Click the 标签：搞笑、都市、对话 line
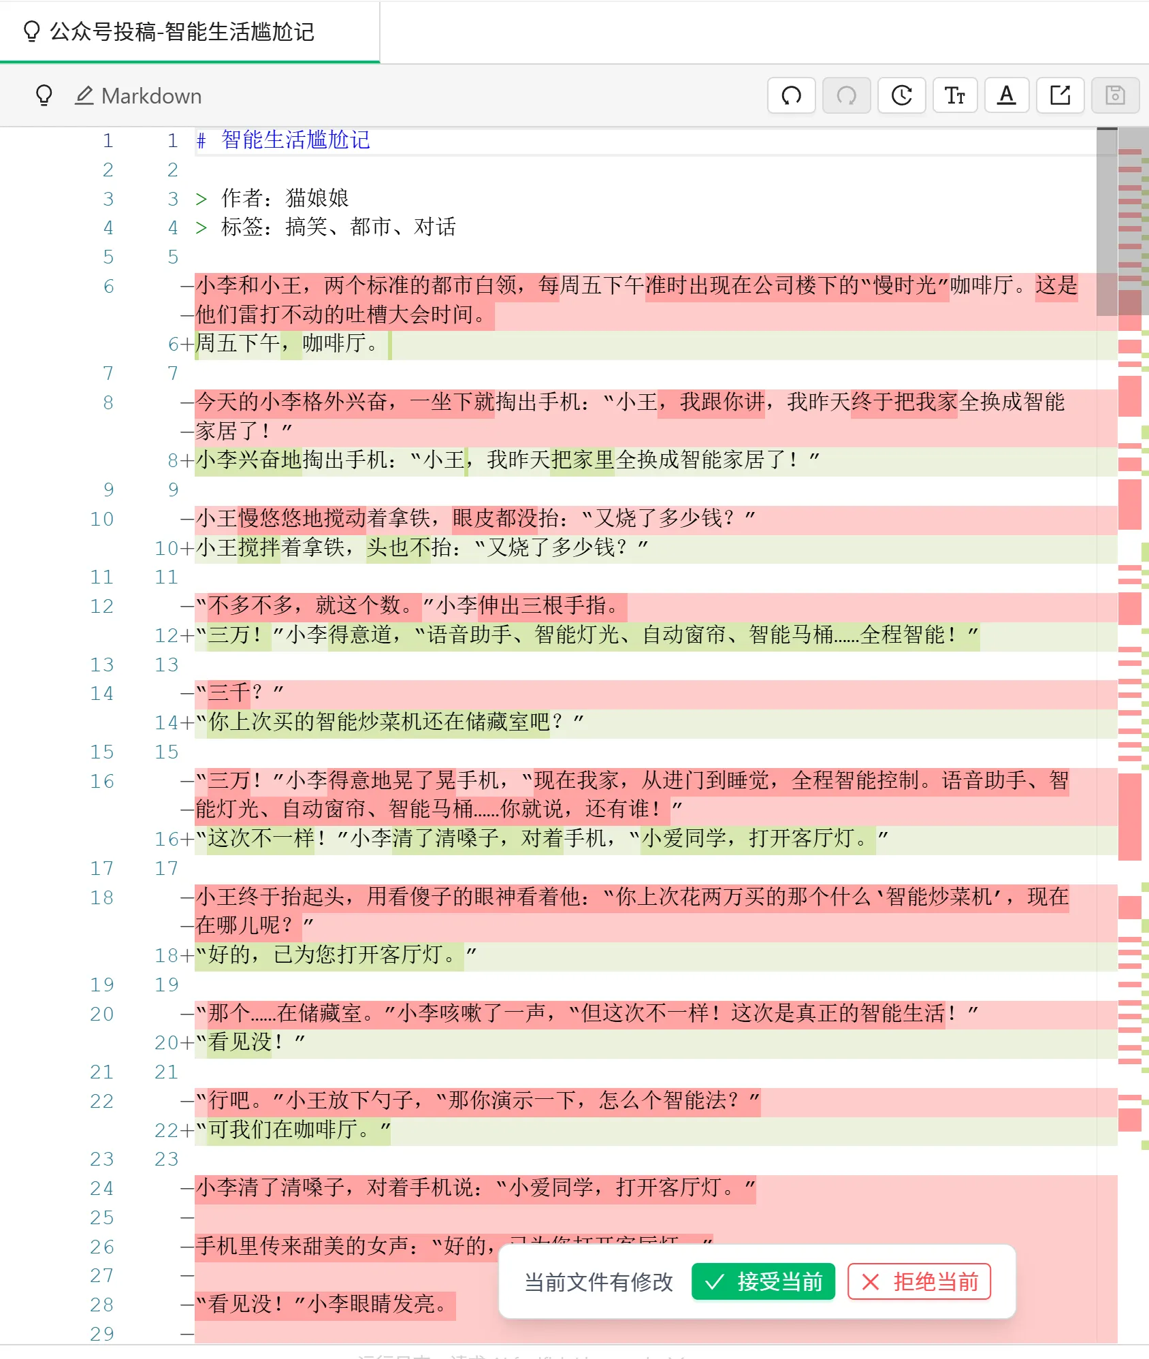Viewport: 1149px width, 1359px height. tap(338, 227)
